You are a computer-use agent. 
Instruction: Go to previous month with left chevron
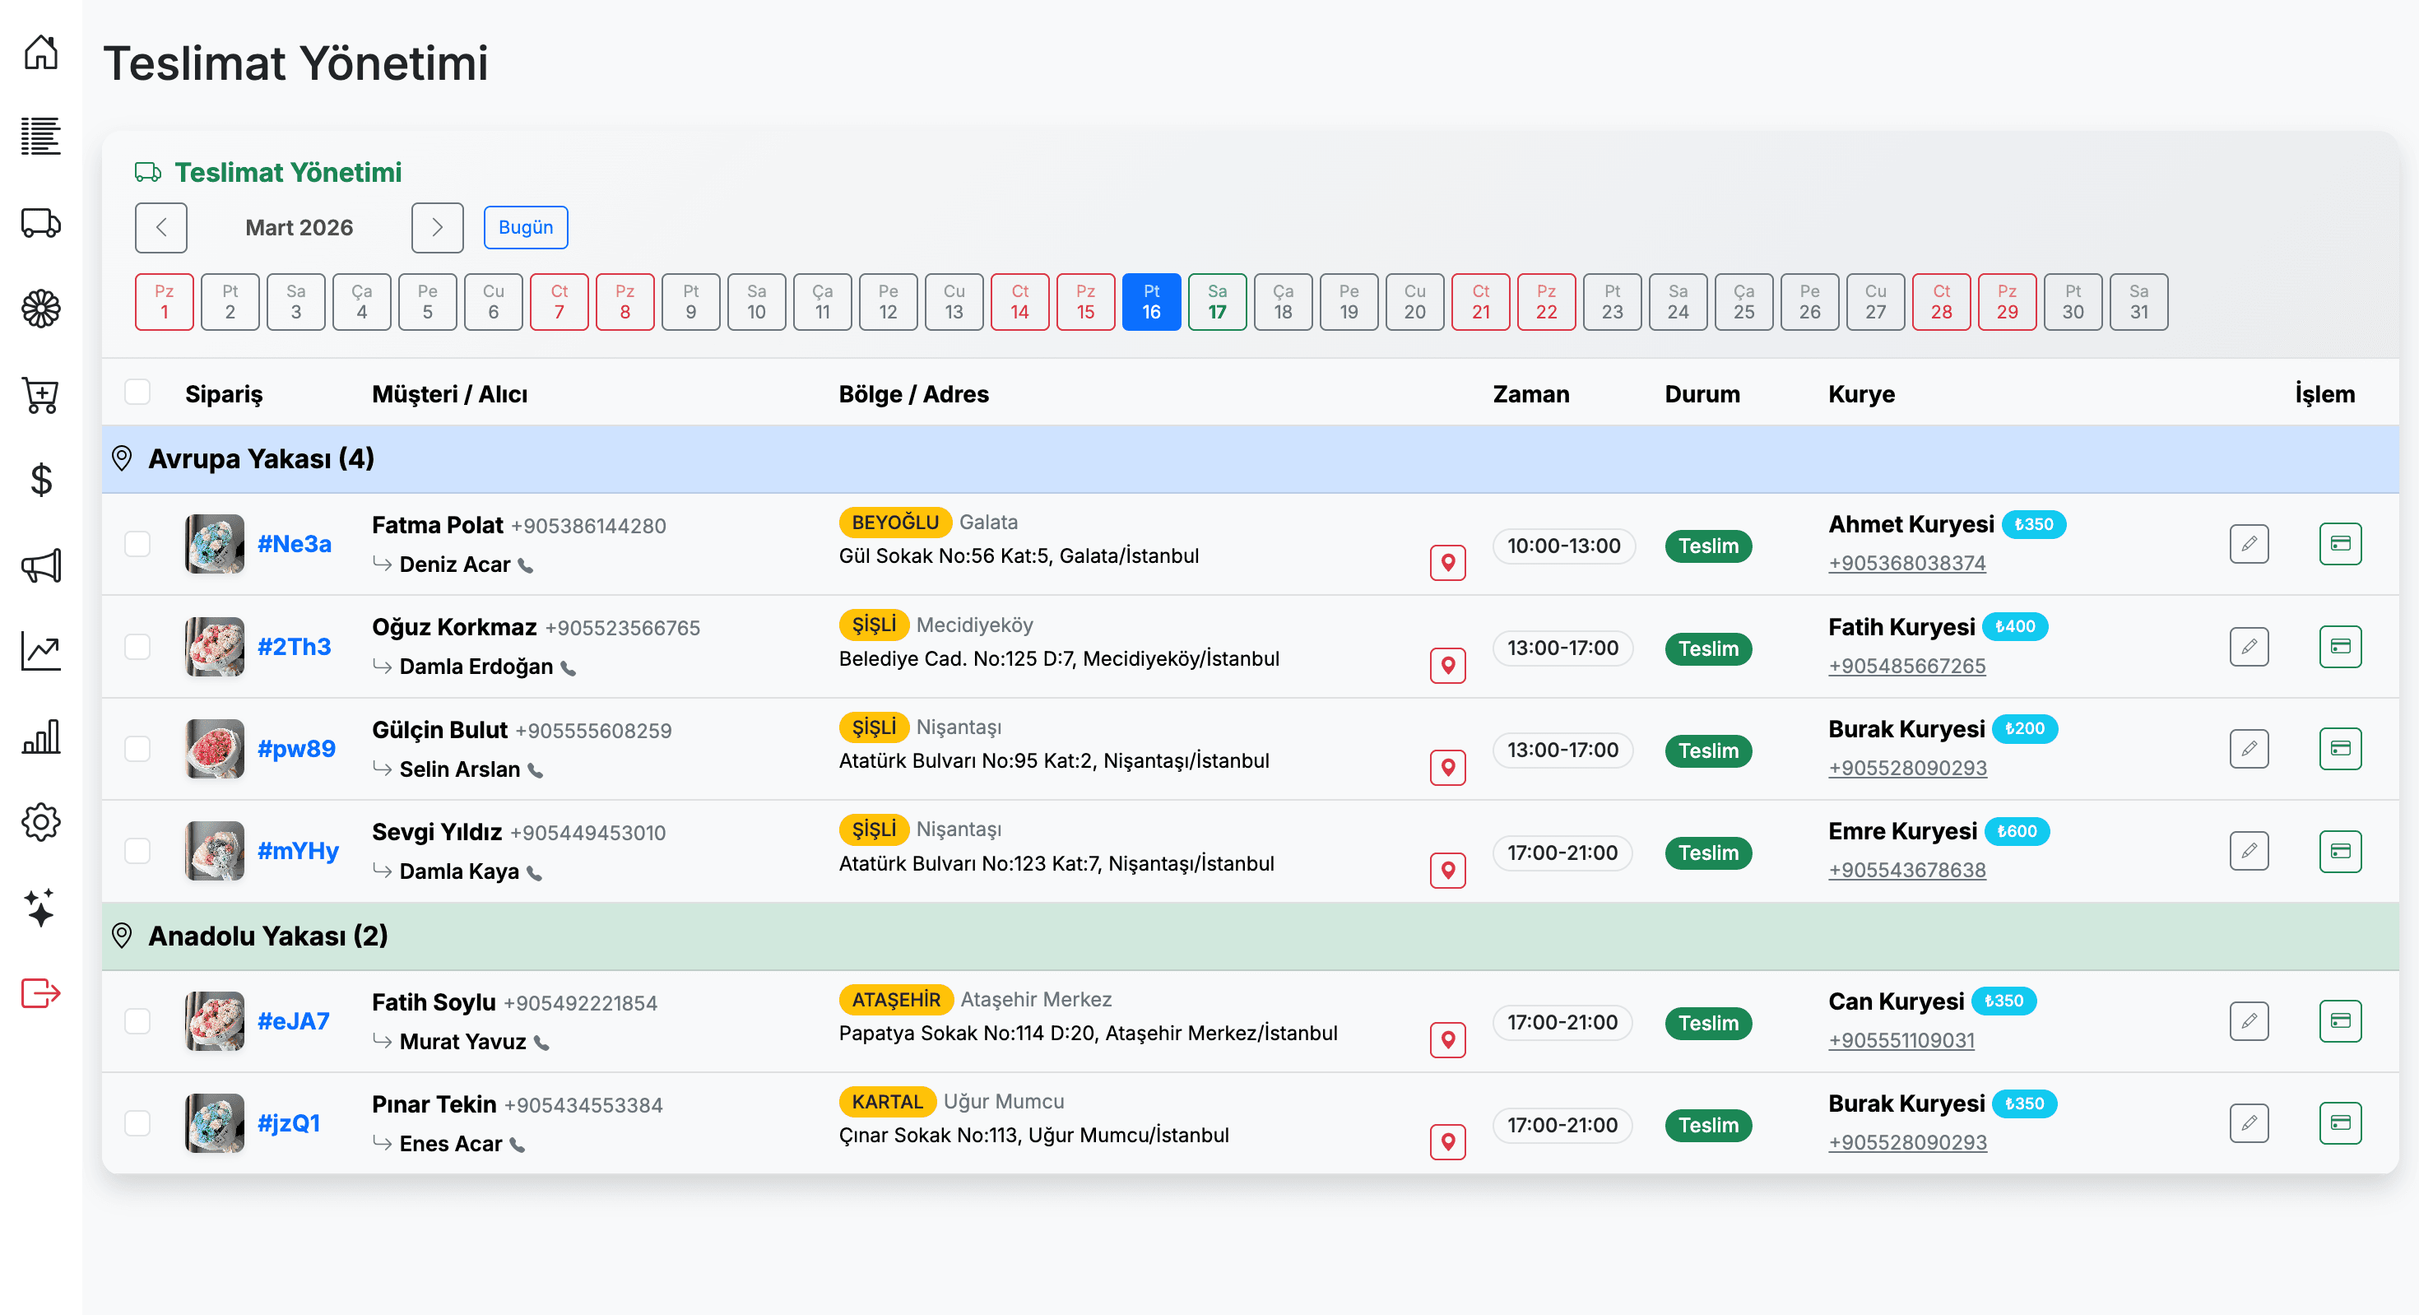pos(160,227)
